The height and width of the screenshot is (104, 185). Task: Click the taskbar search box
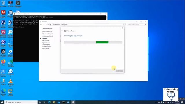pyautogui.click(x=21, y=102)
